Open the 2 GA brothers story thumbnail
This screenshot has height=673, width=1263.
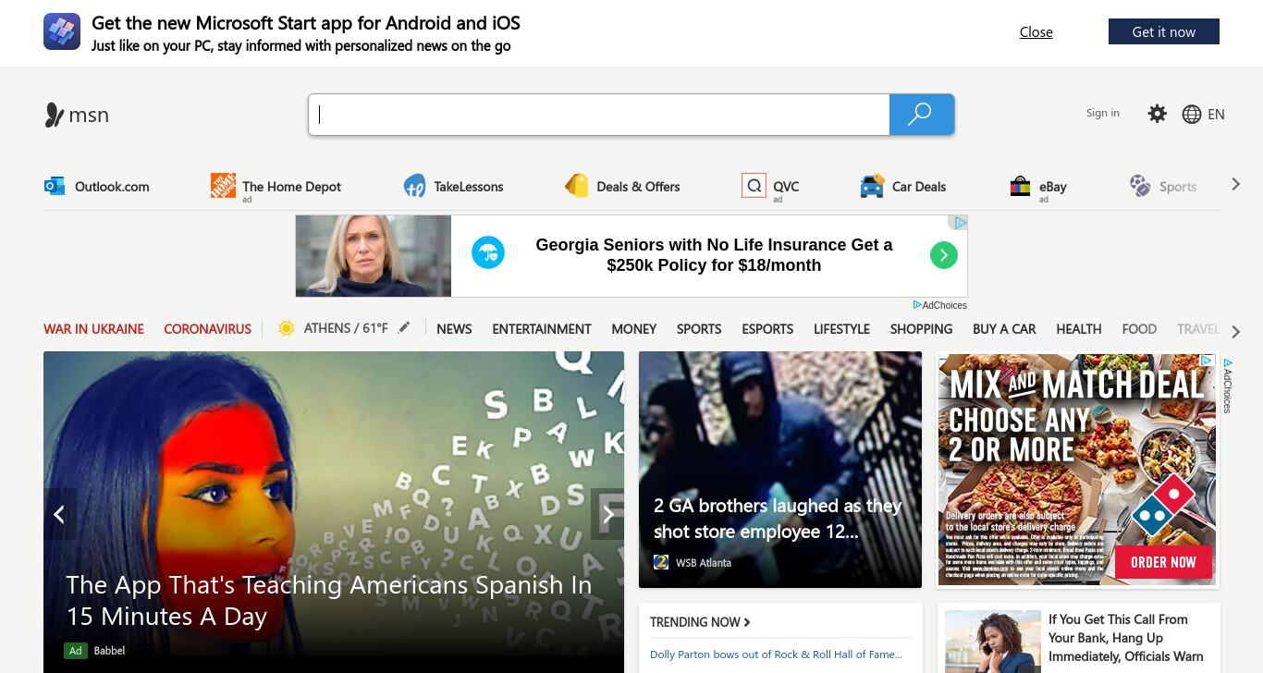[x=780, y=470]
